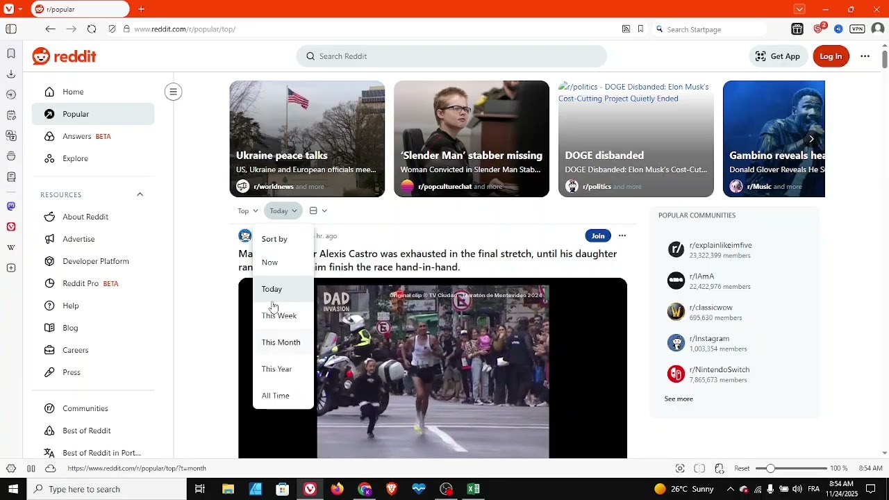The image size is (889, 500).
Task: Open Windows Start menu
Action: coord(13,489)
